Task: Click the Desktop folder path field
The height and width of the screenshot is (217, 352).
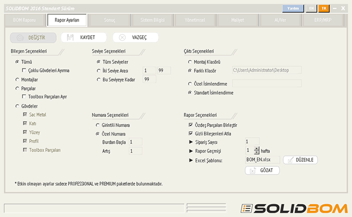Action: click(267, 70)
